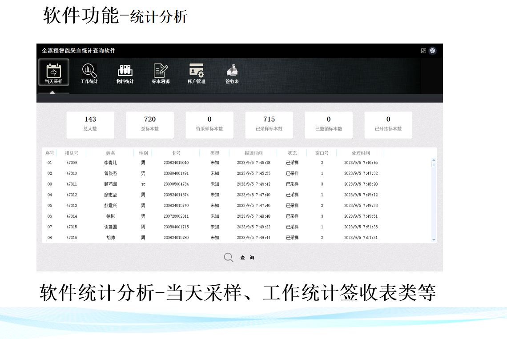
Task: Click the 处理时间 column header
Action: pos(361,153)
